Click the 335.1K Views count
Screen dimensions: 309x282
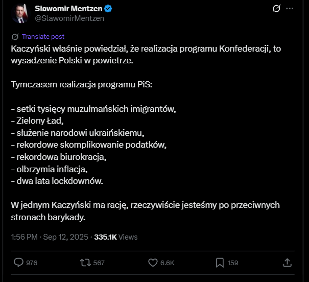(116, 237)
